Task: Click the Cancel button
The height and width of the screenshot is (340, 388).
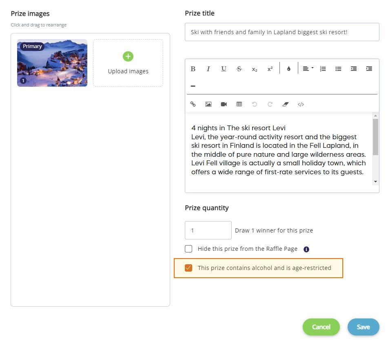Action: (321, 327)
